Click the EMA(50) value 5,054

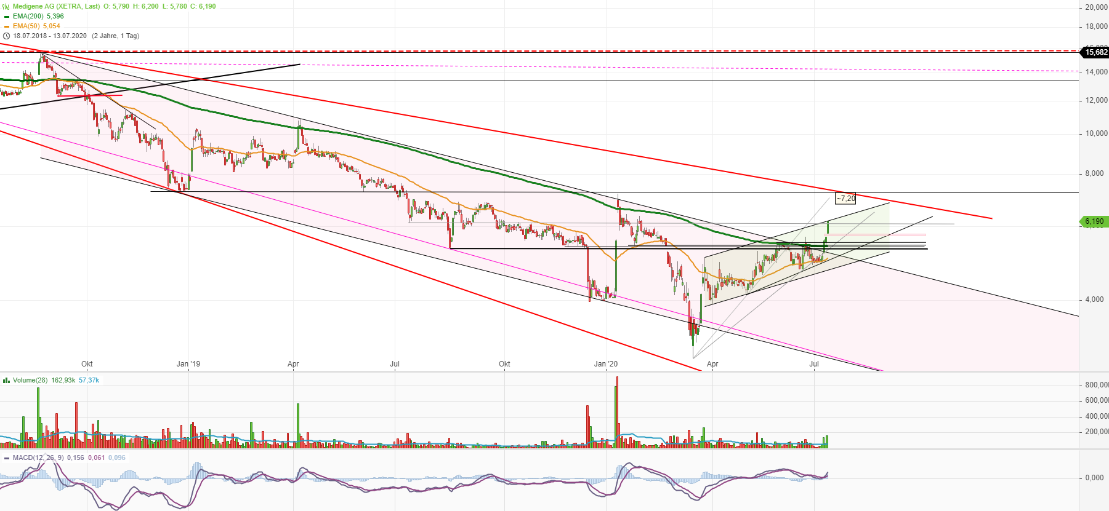52,26
